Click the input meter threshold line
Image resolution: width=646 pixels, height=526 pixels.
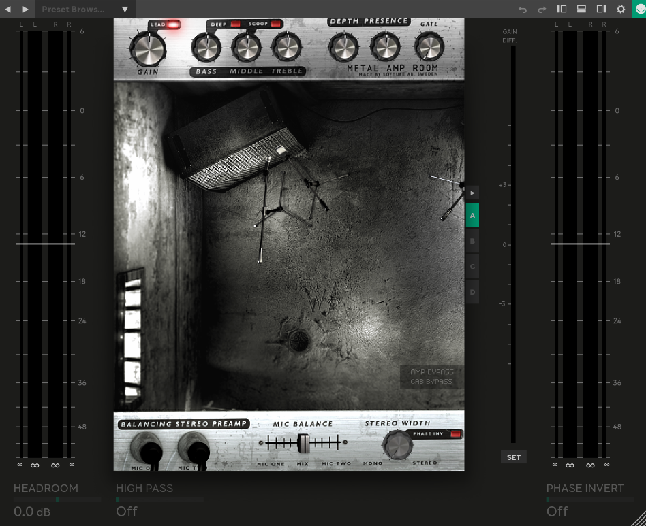click(x=46, y=244)
